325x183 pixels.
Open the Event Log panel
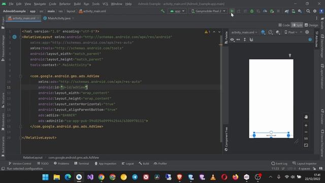[279, 164]
